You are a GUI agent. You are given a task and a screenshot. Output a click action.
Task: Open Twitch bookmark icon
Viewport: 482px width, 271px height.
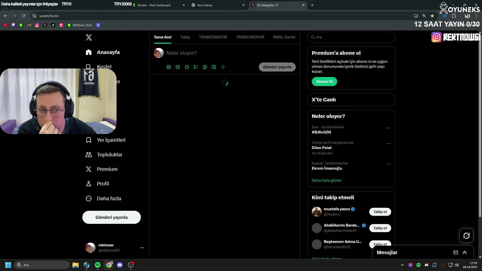[x=13, y=25]
